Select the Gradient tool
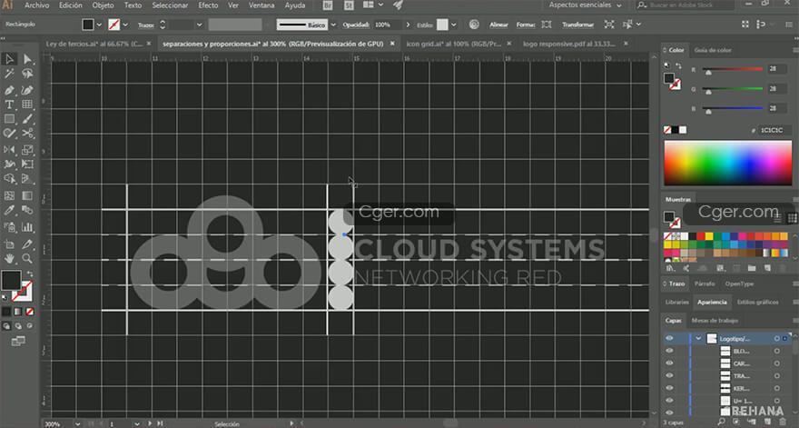 [27, 195]
